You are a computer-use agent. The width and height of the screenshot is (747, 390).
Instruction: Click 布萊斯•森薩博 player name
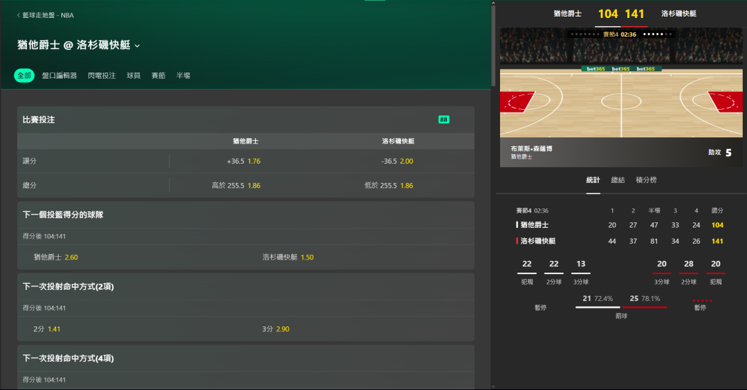click(531, 149)
